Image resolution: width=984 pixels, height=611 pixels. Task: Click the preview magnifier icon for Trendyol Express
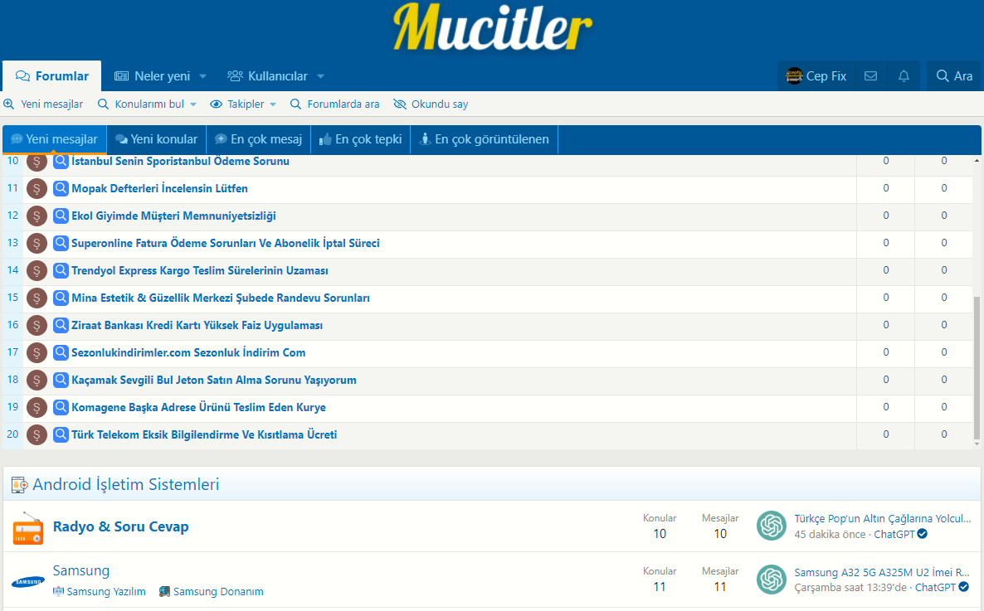click(x=61, y=270)
